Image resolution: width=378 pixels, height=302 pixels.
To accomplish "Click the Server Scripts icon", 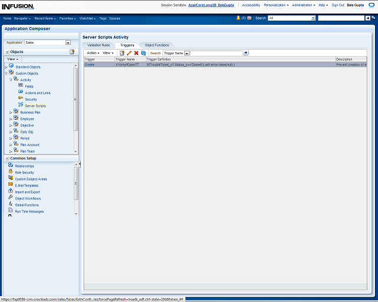I will [21, 104].
